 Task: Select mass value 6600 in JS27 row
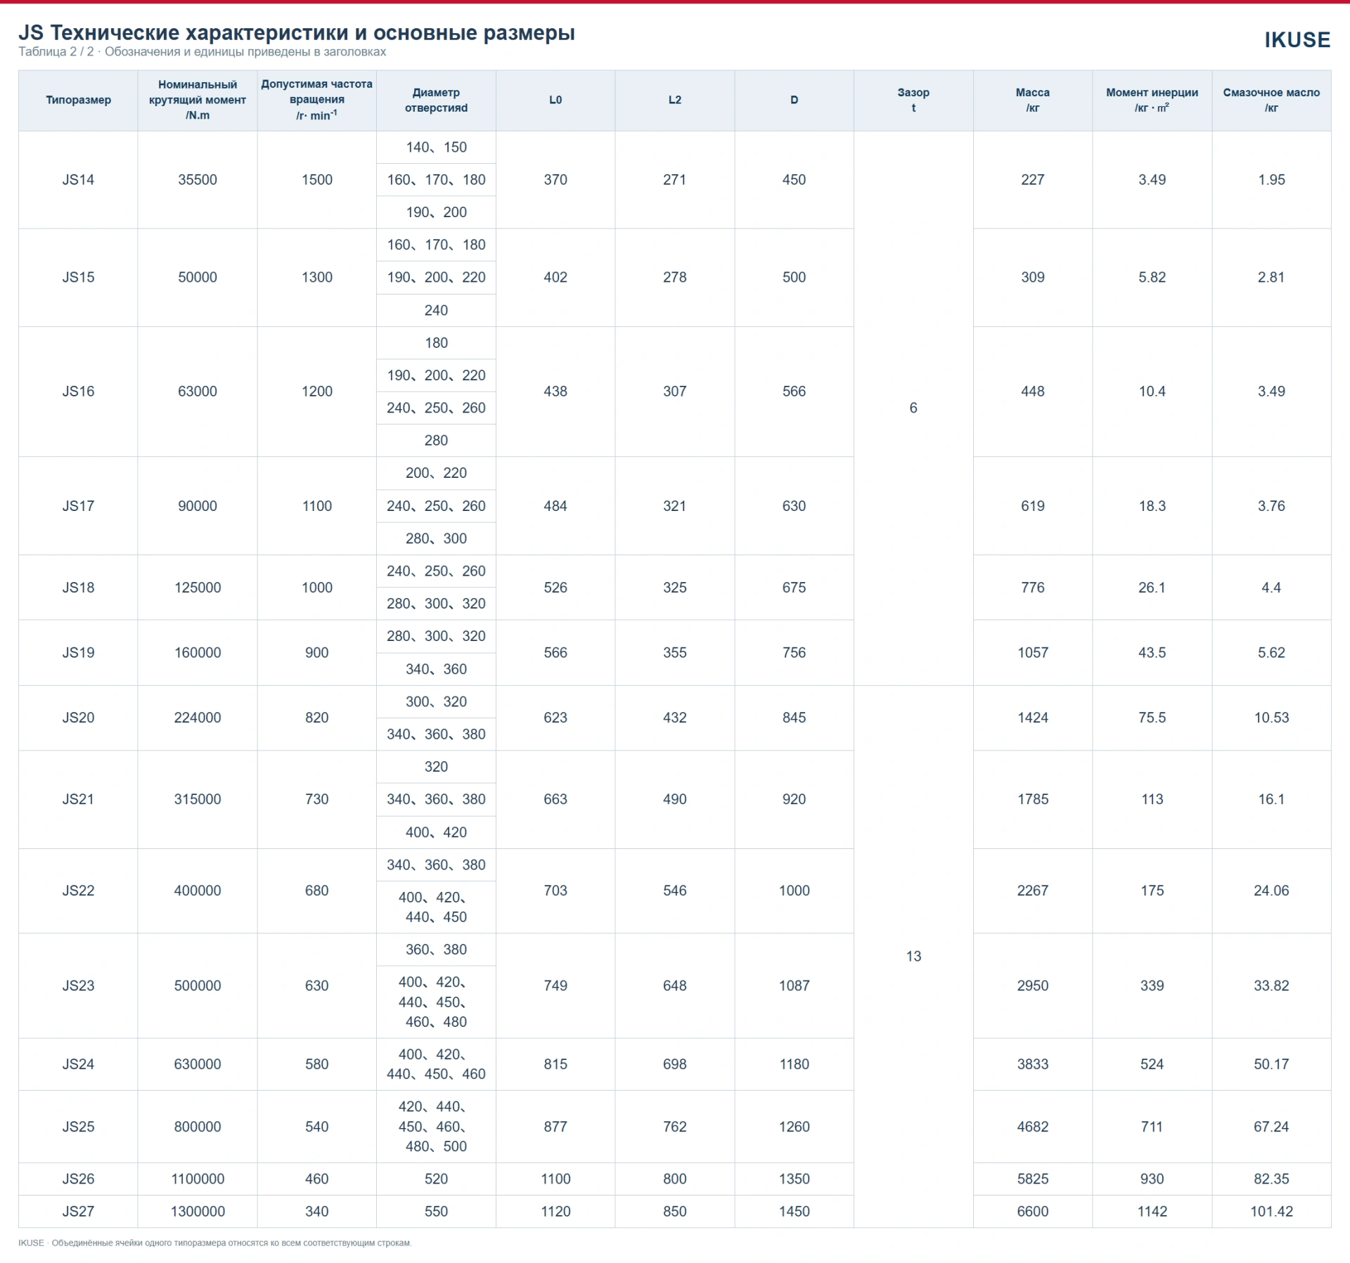point(1032,1211)
